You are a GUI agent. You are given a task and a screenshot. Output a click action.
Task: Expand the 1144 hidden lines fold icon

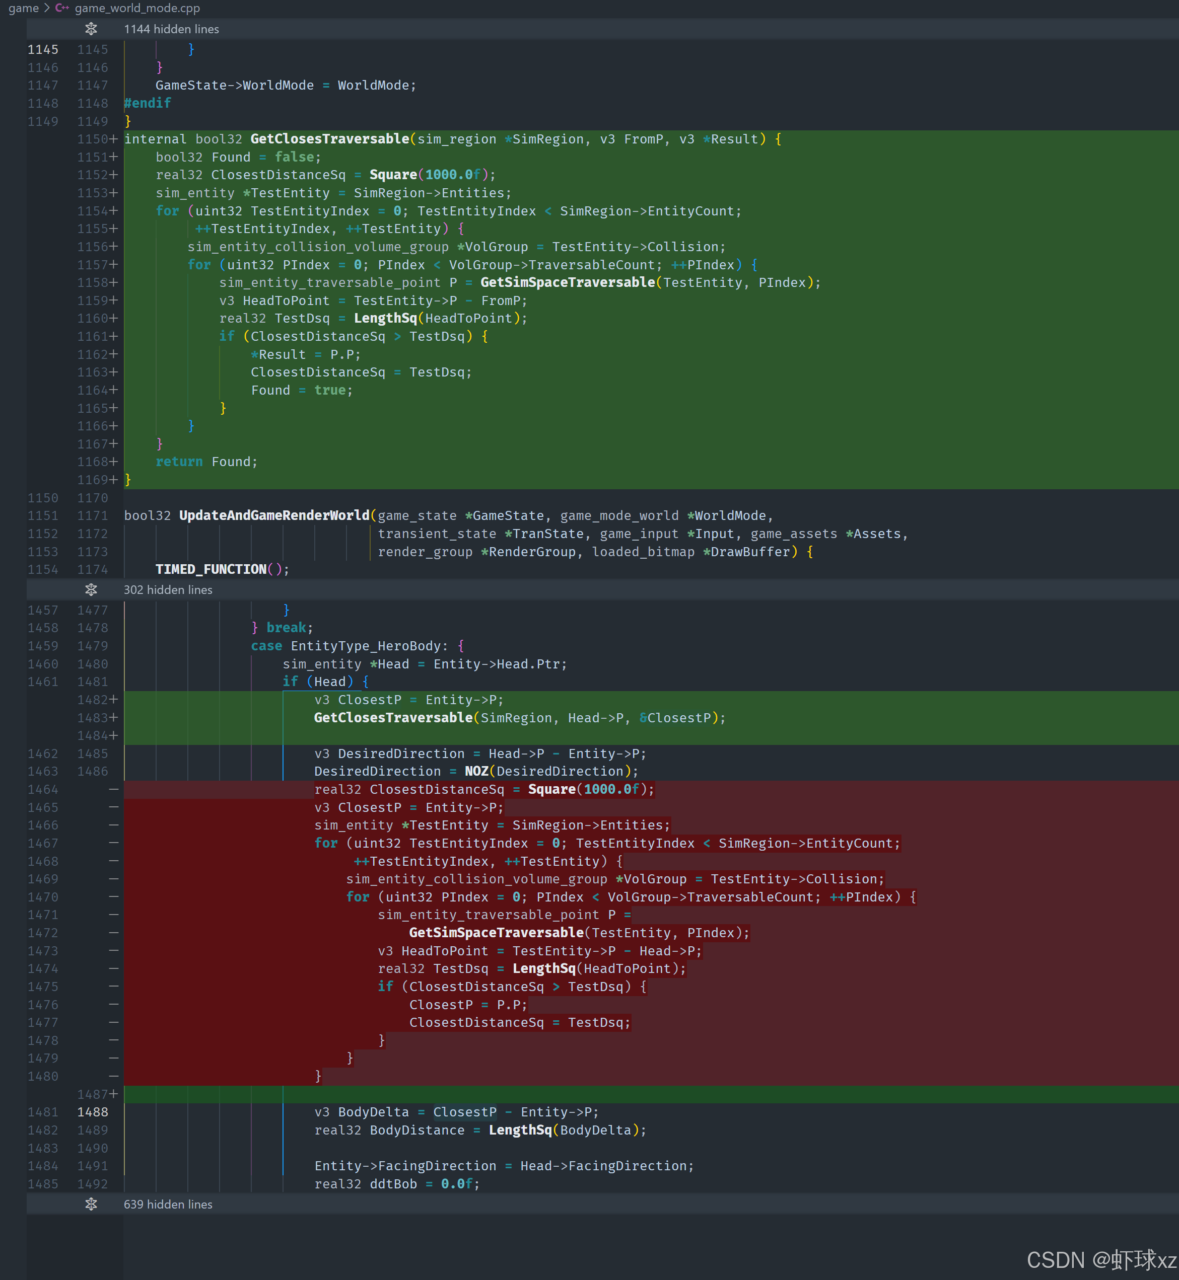[91, 29]
